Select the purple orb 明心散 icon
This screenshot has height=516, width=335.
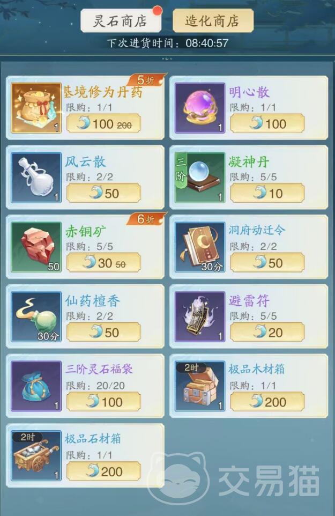pos(200,108)
